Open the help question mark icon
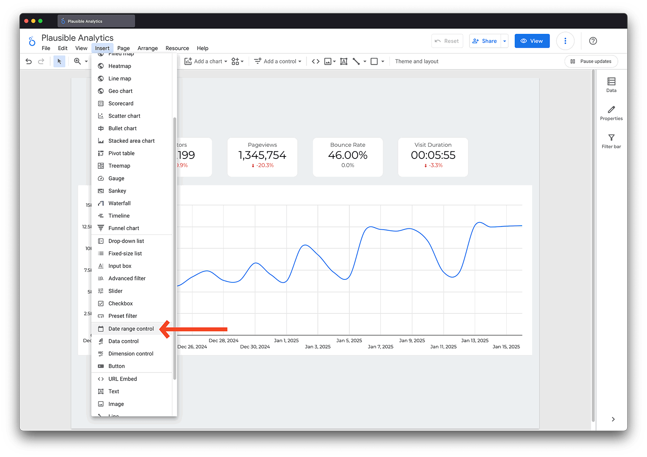The image size is (647, 457). pos(593,41)
